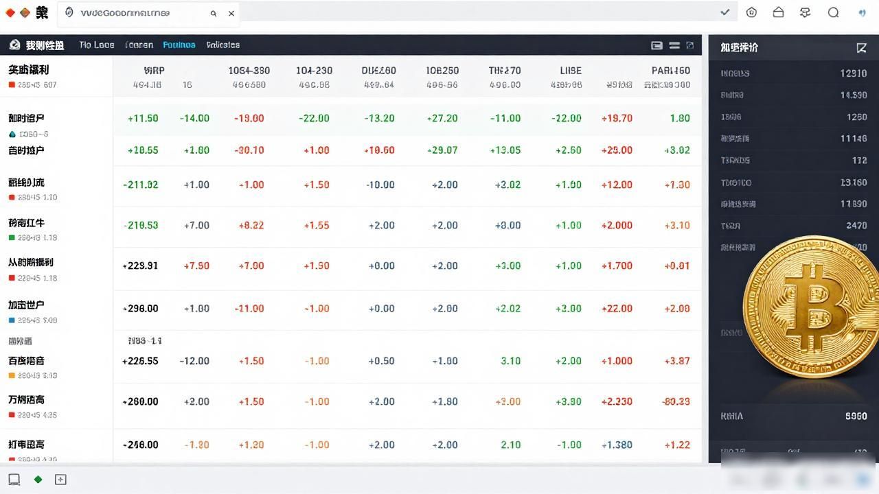Select the "11146" value in right panel

(x=854, y=139)
